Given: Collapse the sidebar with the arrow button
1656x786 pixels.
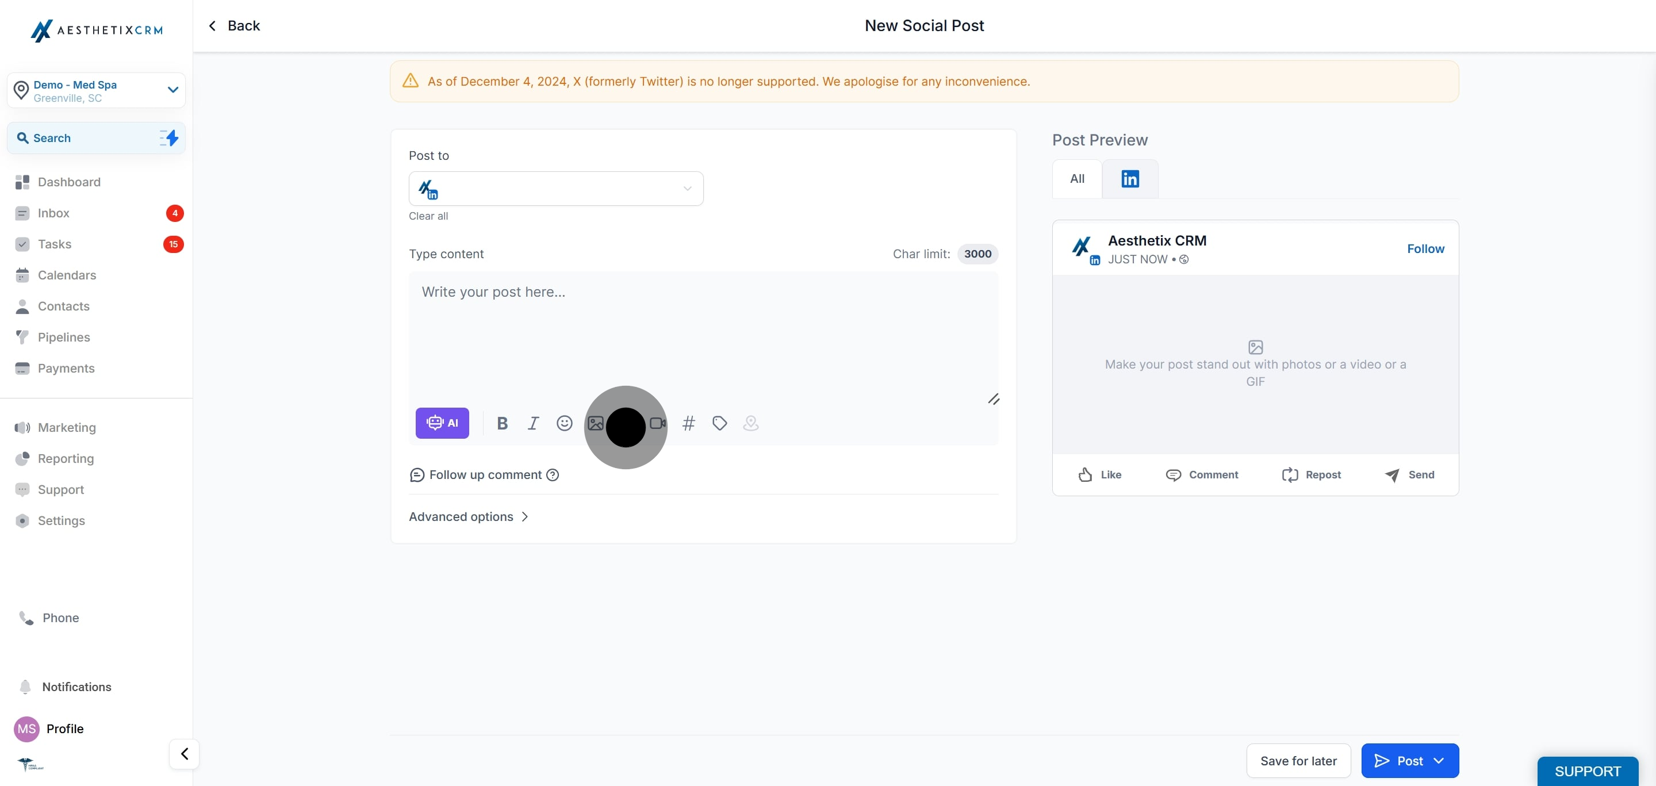Looking at the screenshot, I should pos(185,753).
